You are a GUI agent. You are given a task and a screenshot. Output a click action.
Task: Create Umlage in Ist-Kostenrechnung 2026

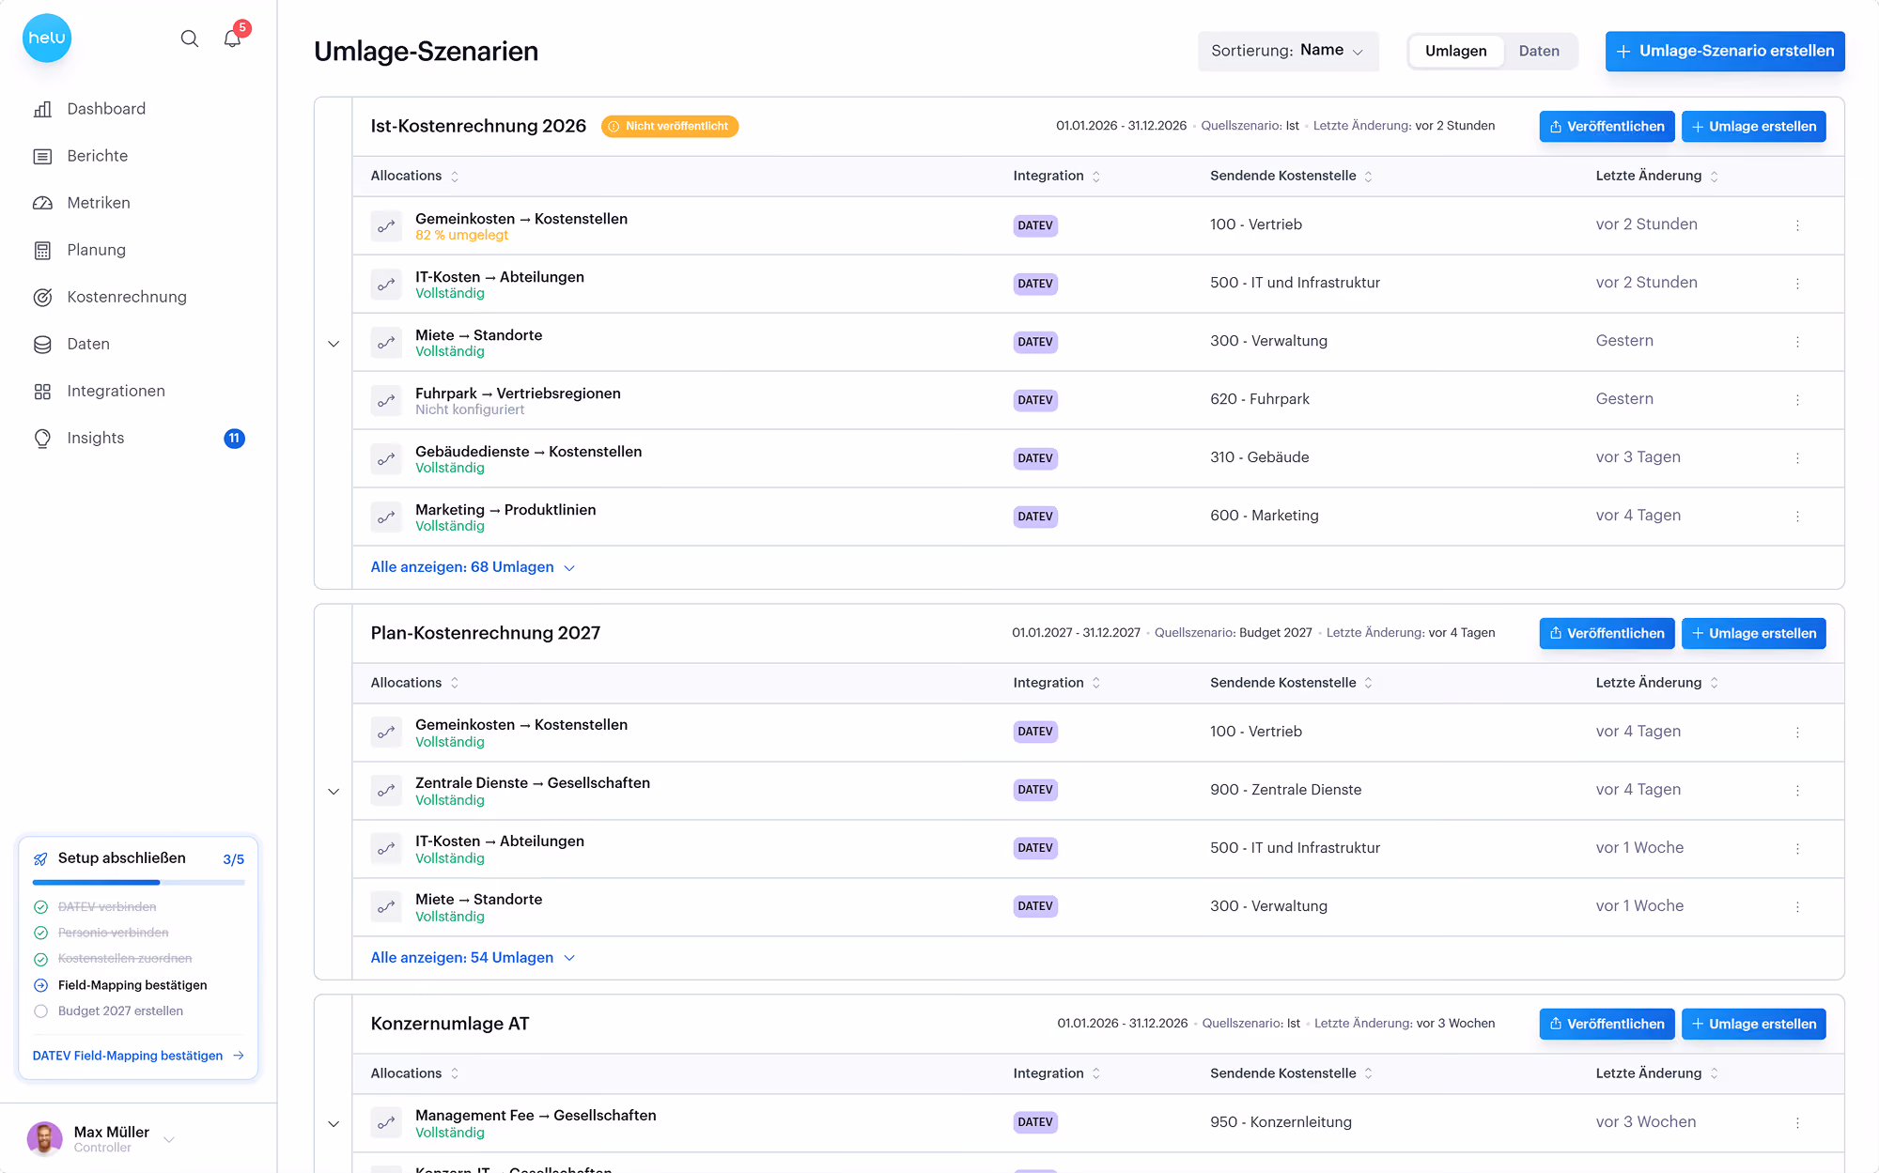[1753, 126]
